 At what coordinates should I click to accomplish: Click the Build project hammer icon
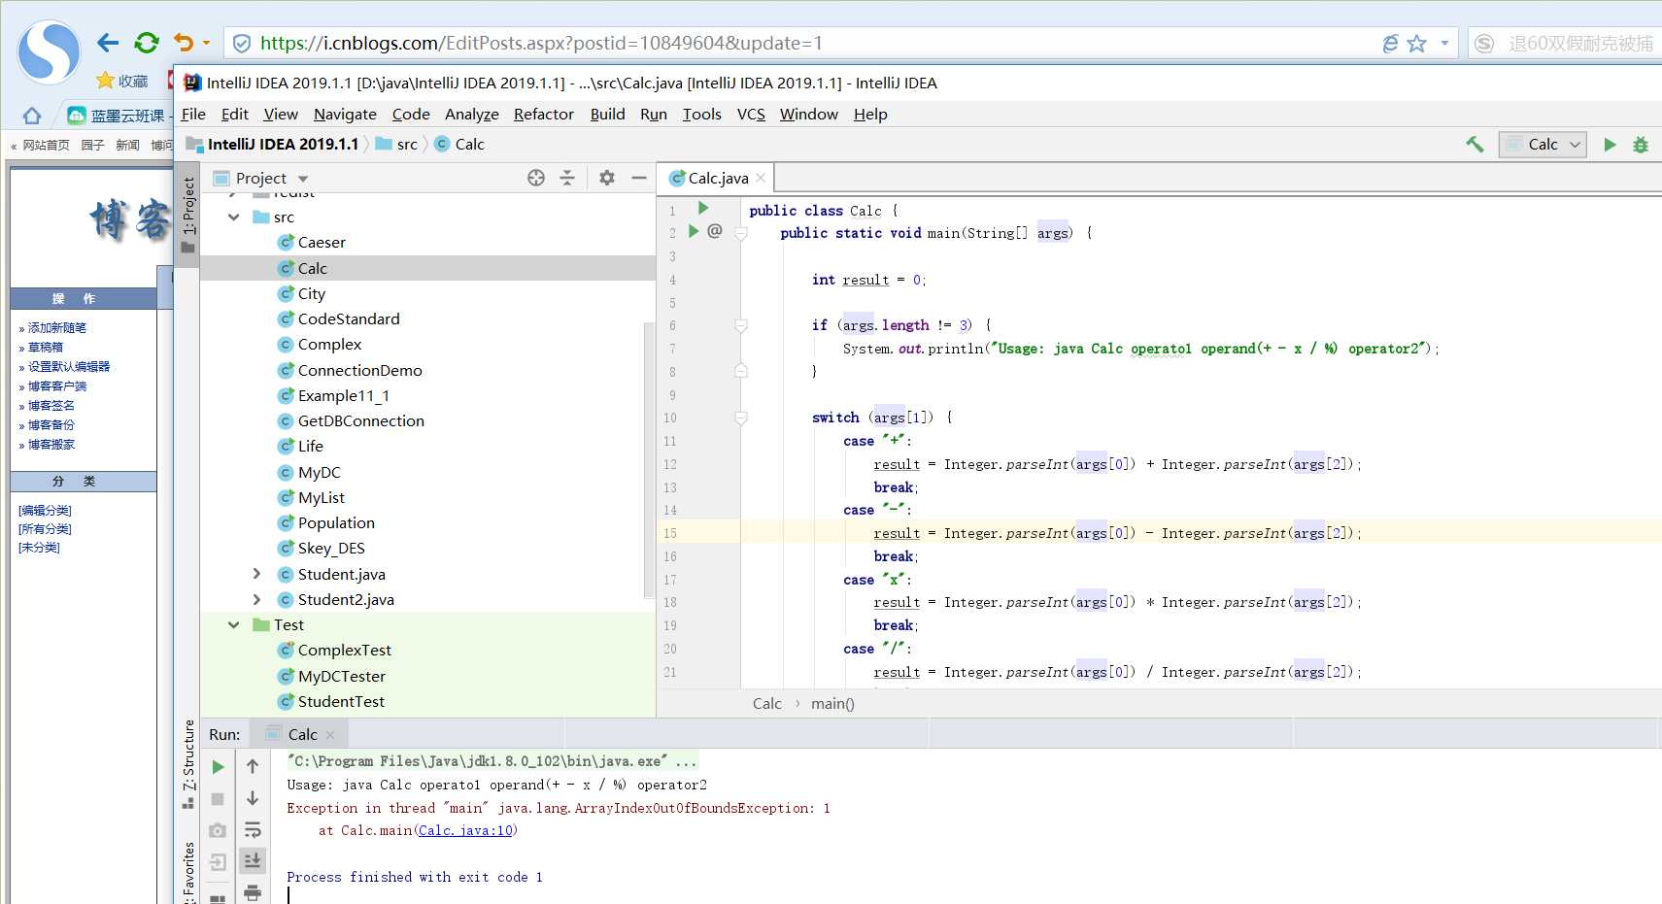point(1475,145)
